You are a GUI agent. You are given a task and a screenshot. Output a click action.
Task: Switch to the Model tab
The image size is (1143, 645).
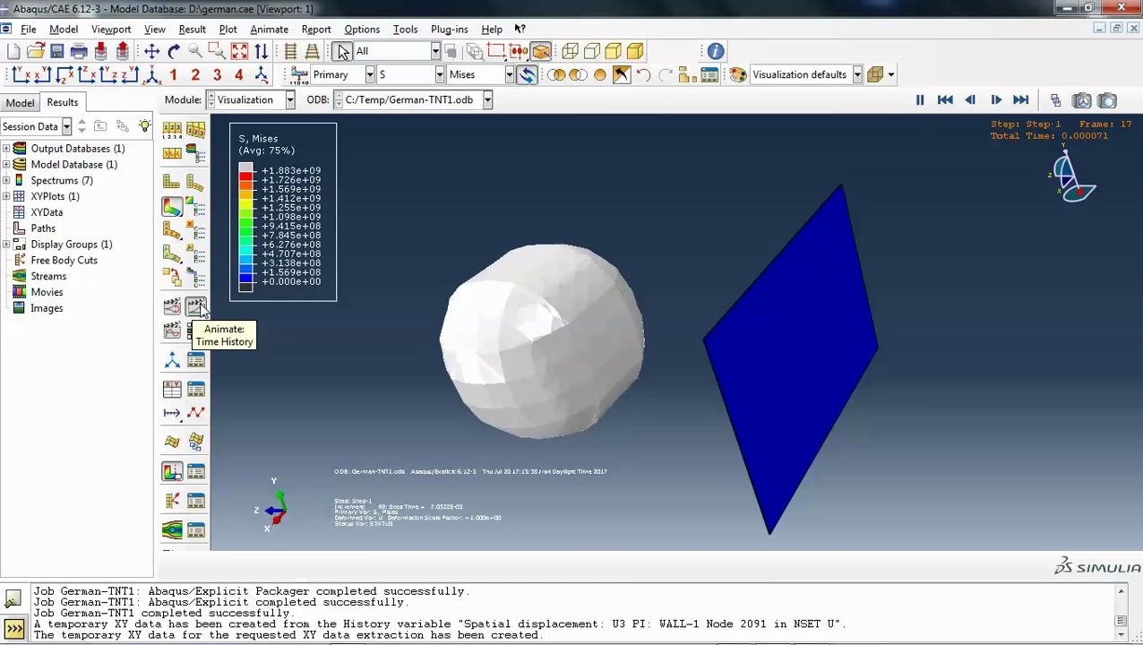[20, 103]
